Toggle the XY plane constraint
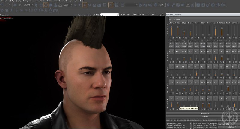Screen dimensions: 240x129 (90, 5)
